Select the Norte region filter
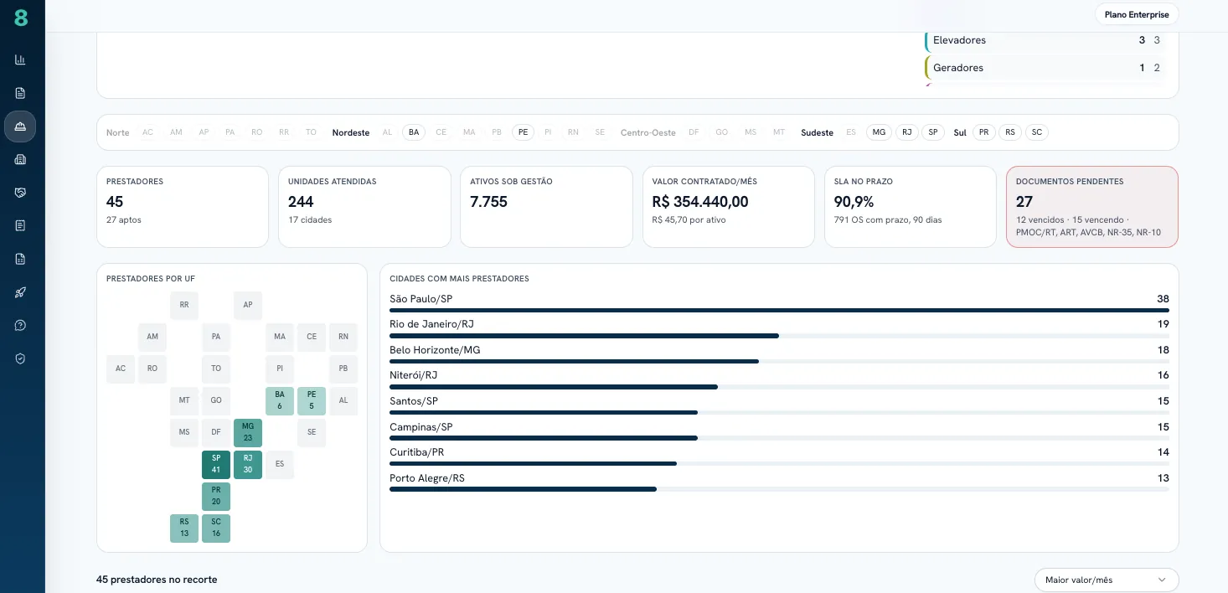Viewport: 1228px width, 593px height. (x=118, y=132)
